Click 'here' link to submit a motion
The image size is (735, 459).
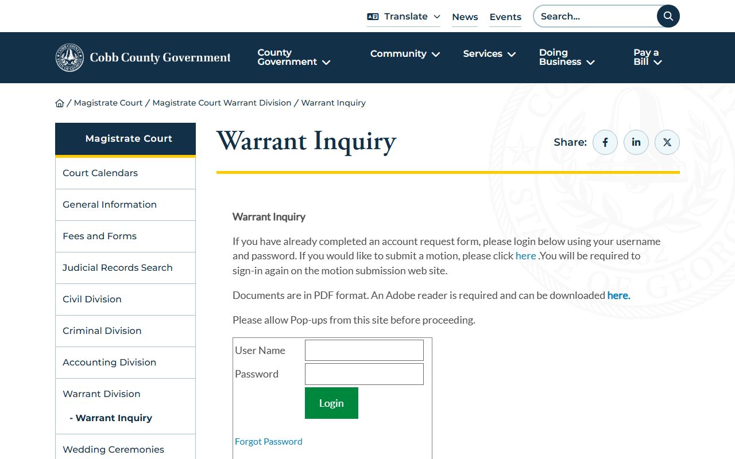coord(526,256)
